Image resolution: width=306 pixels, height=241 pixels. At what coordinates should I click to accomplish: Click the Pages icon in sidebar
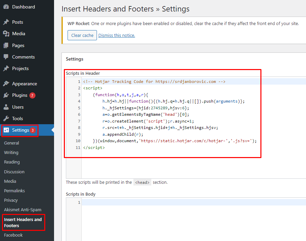click(x=6, y=45)
